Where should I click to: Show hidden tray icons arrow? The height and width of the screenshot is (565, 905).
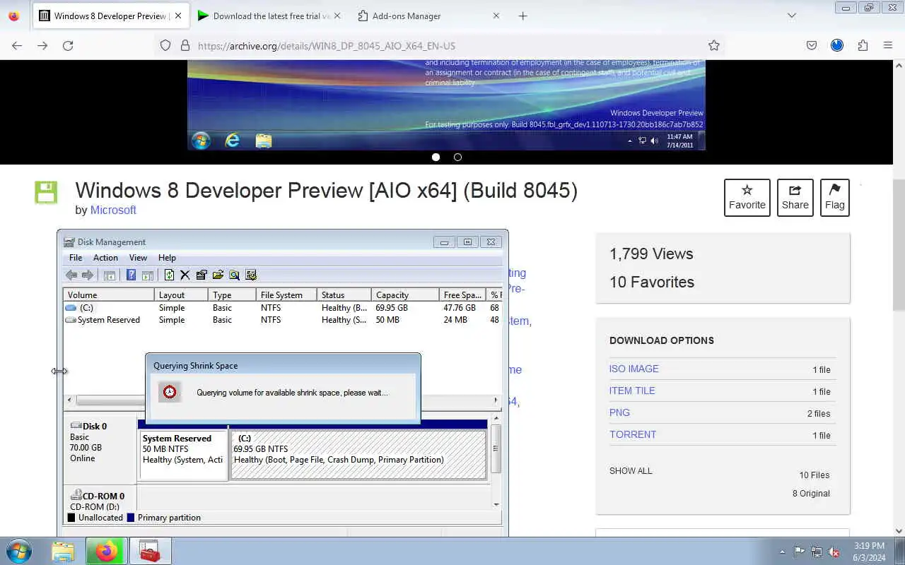(x=782, y=552)
